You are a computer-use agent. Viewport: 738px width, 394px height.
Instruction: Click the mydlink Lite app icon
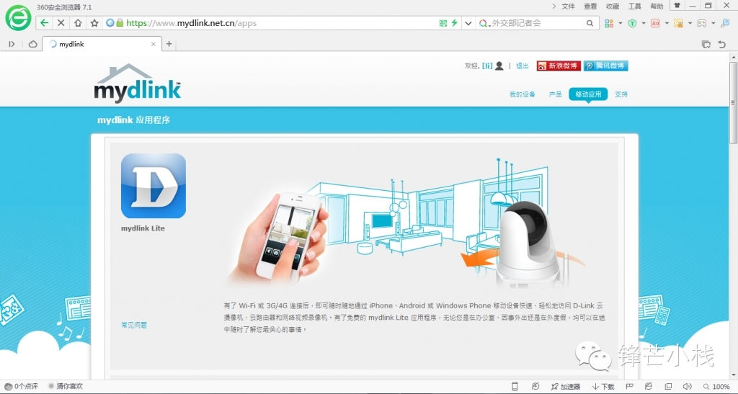click(154, 186)
